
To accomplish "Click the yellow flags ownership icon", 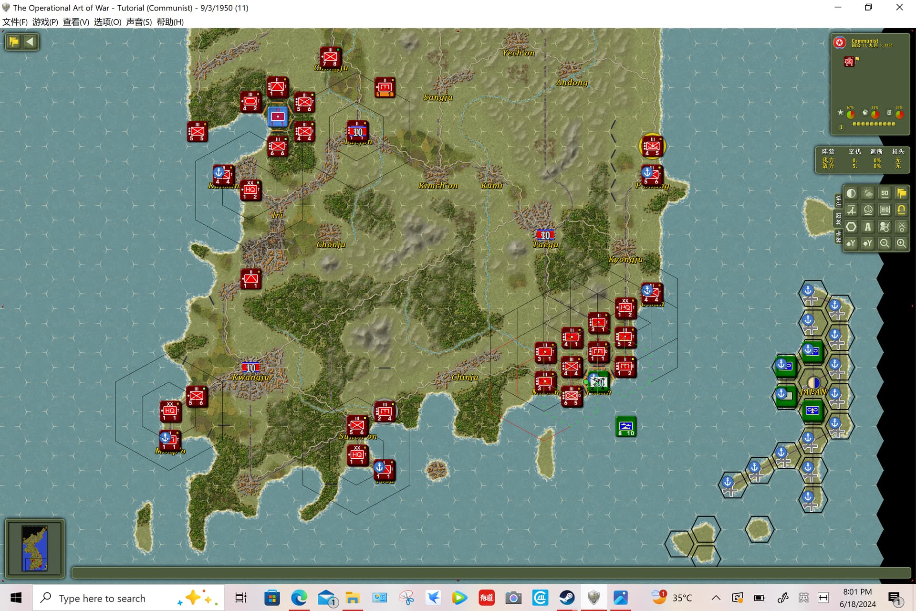I will point(901,193).
